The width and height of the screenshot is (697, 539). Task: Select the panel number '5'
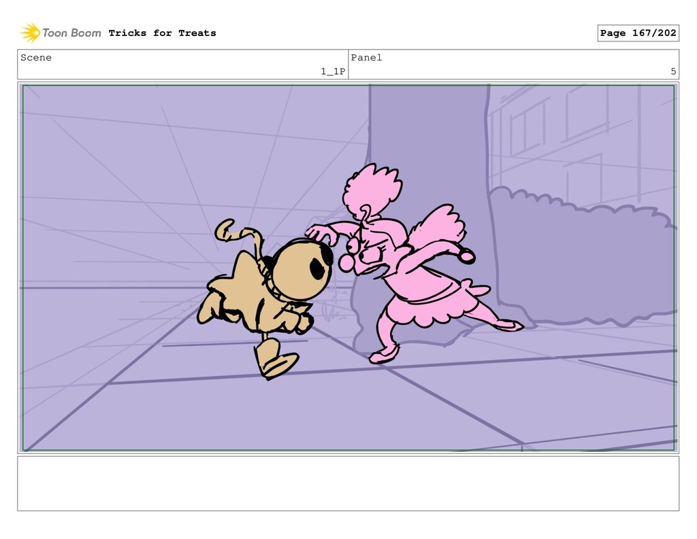click(673, 71)
